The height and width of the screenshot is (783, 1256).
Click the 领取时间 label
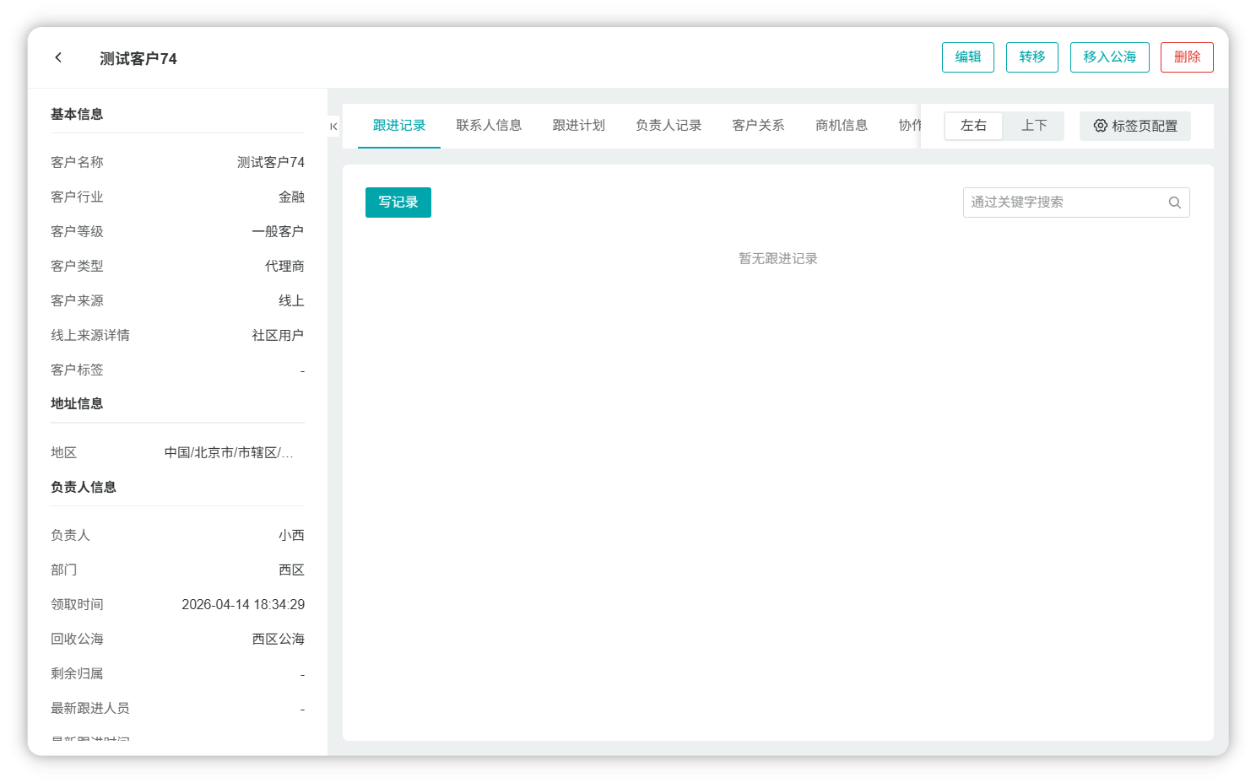pos(77,604)
